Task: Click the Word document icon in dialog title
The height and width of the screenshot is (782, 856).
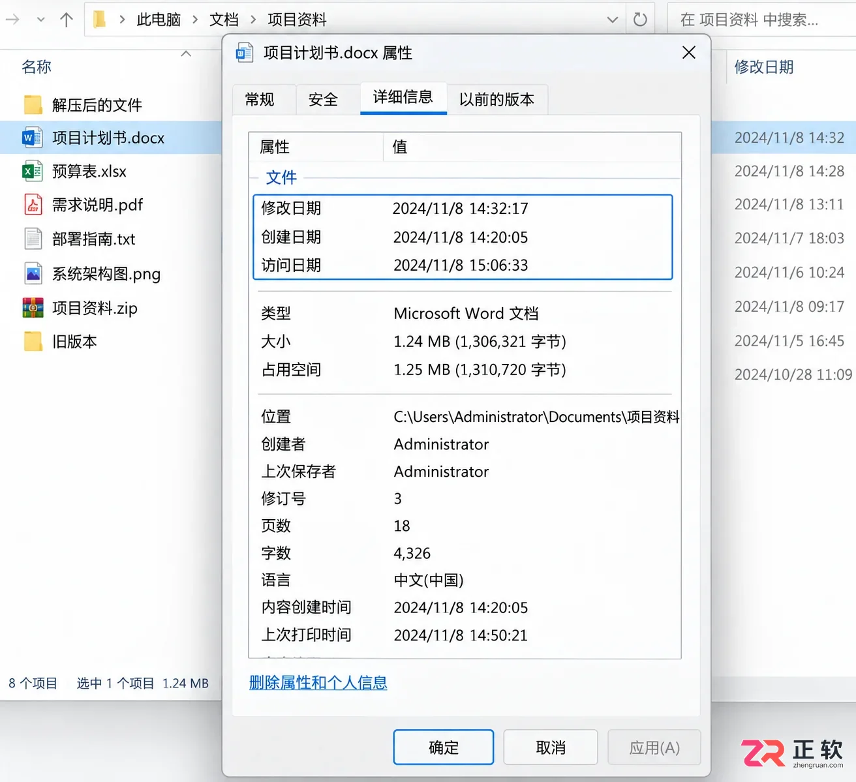Action: click(245, 53)
